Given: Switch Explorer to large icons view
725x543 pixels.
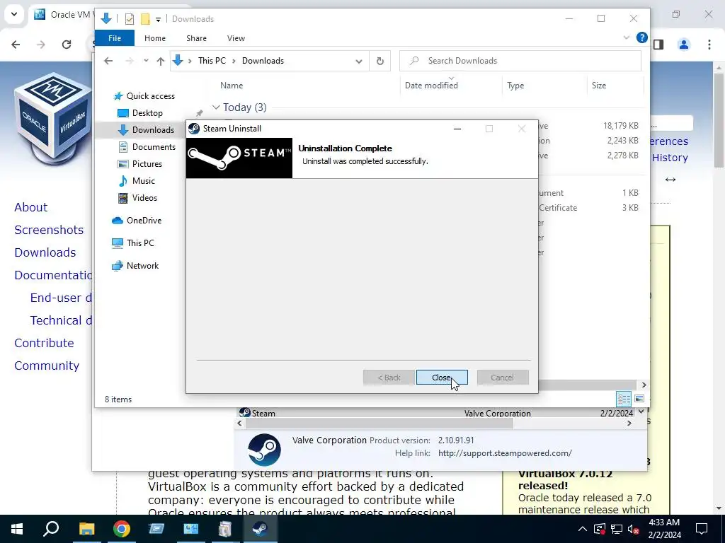Looking at the screenshot, I should [639, 399].
